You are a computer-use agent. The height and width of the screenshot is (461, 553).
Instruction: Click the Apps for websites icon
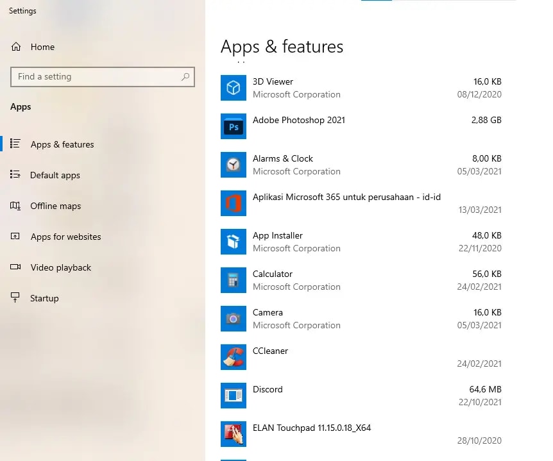point(15,236)
